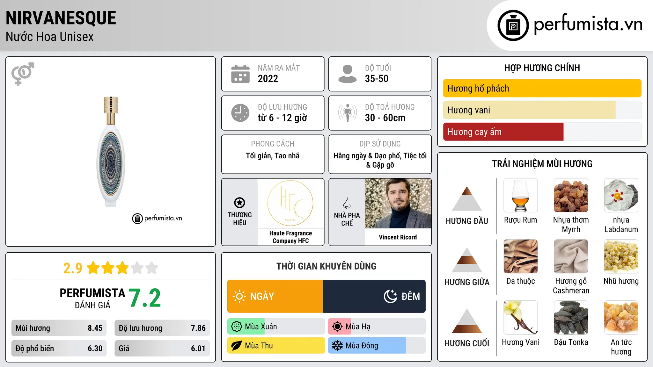Click the 2.9 star rating number
The image size is (653, 367).
click(73, 268)
